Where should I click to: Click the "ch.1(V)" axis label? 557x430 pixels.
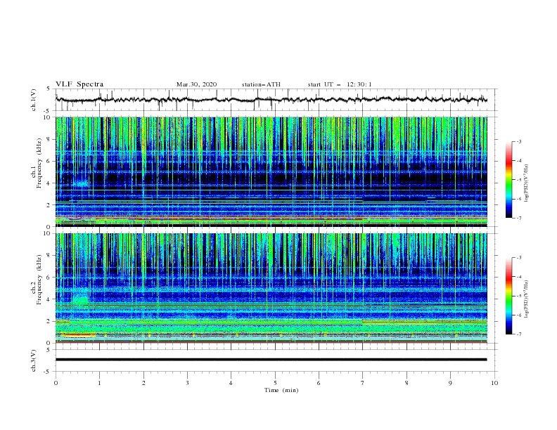coord(34,100)
